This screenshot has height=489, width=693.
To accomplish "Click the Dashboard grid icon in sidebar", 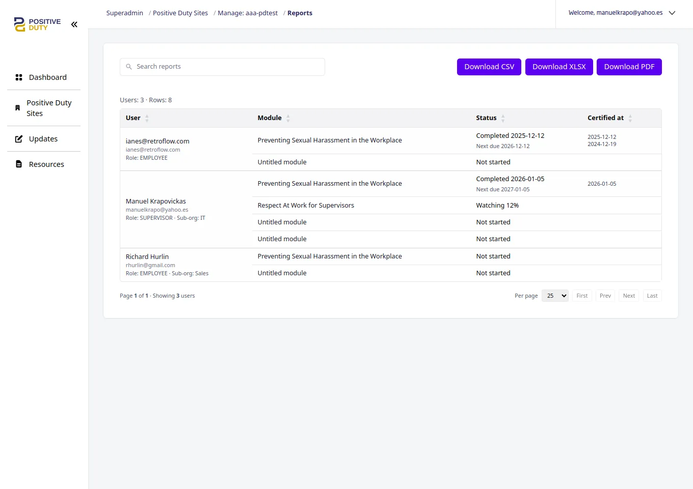I will (18, 77).
